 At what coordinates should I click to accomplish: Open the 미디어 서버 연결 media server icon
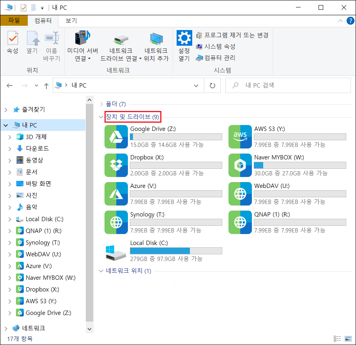pyautogui.click(x=82, y=38)
